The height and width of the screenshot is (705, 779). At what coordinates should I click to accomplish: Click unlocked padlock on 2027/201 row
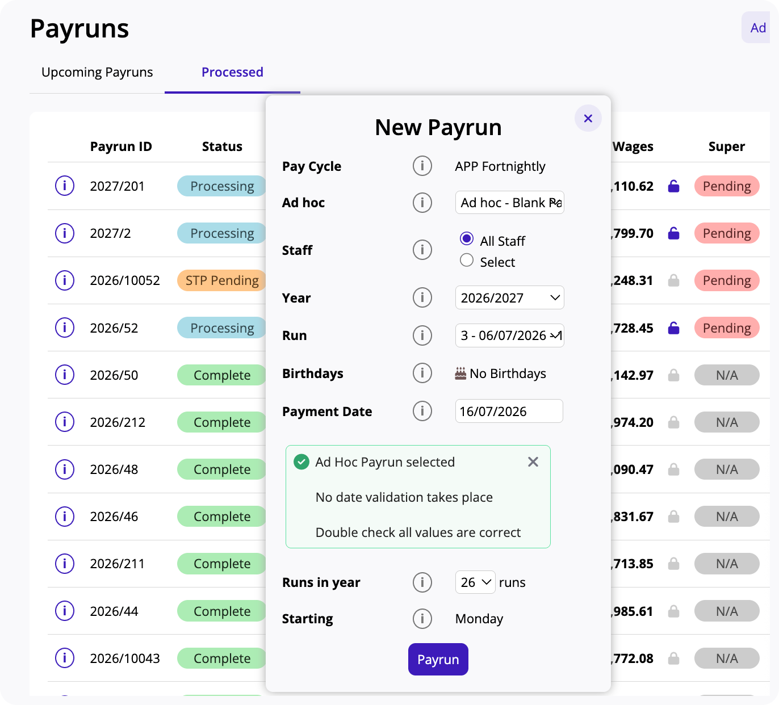(674, 186)
